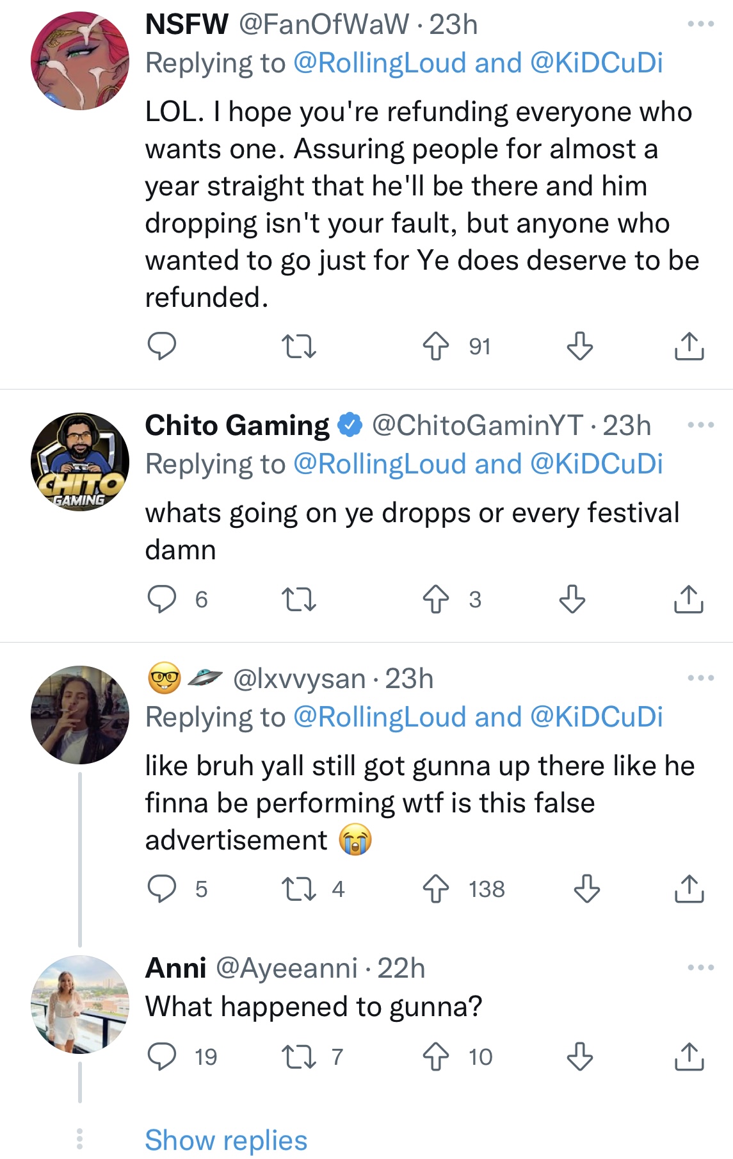Retweet Chito Gaming's festival tweet

299,600
